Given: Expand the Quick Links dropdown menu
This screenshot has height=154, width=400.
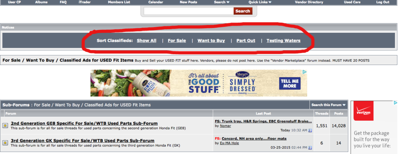Looking at the screenshot, I should point(260,2).
